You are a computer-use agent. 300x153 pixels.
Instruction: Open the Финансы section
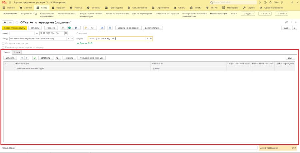point(94,8)
